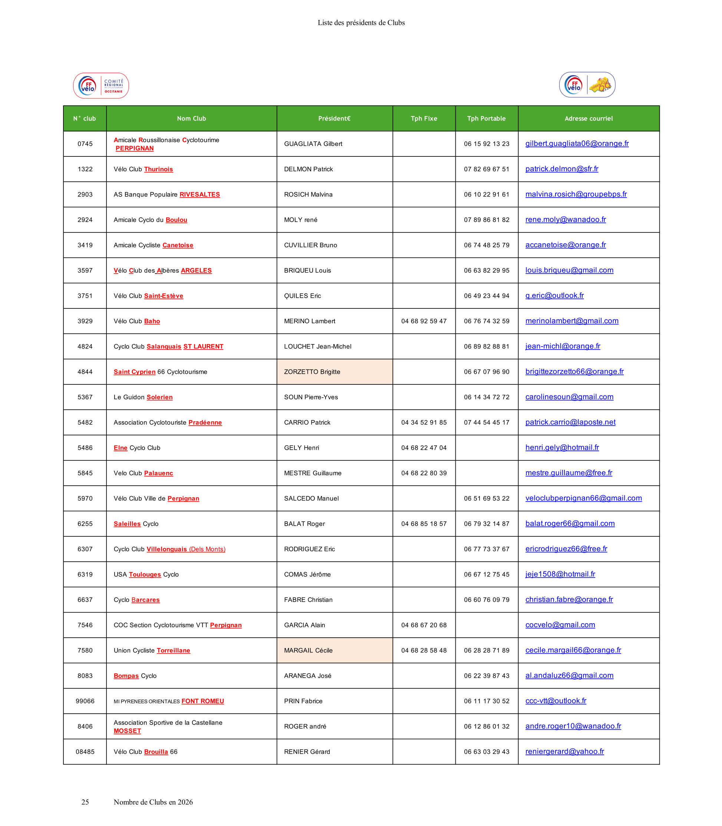This screenshot has width=722, height=826.
Task: Click the Liste des présidents de Clubs title
Action: [x=361, y=23]
